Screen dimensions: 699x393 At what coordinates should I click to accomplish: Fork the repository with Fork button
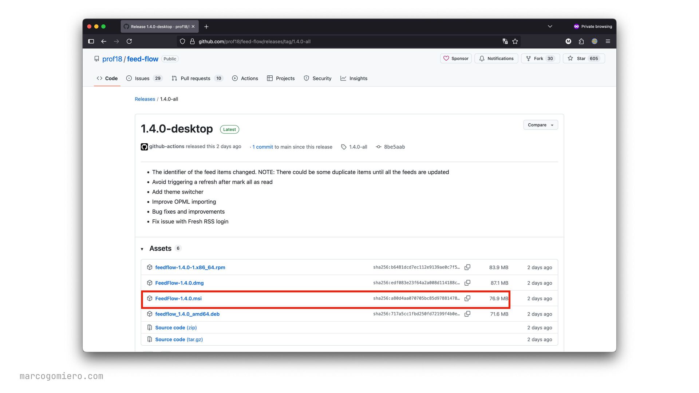click(x=540, y=59)
